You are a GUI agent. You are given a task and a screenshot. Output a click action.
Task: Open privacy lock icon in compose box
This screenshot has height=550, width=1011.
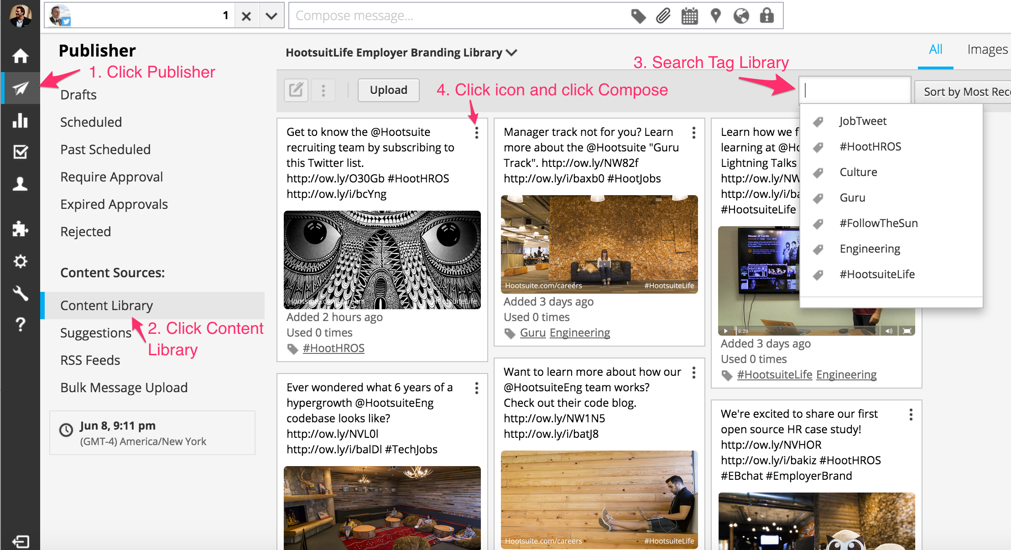coord(766,16)
